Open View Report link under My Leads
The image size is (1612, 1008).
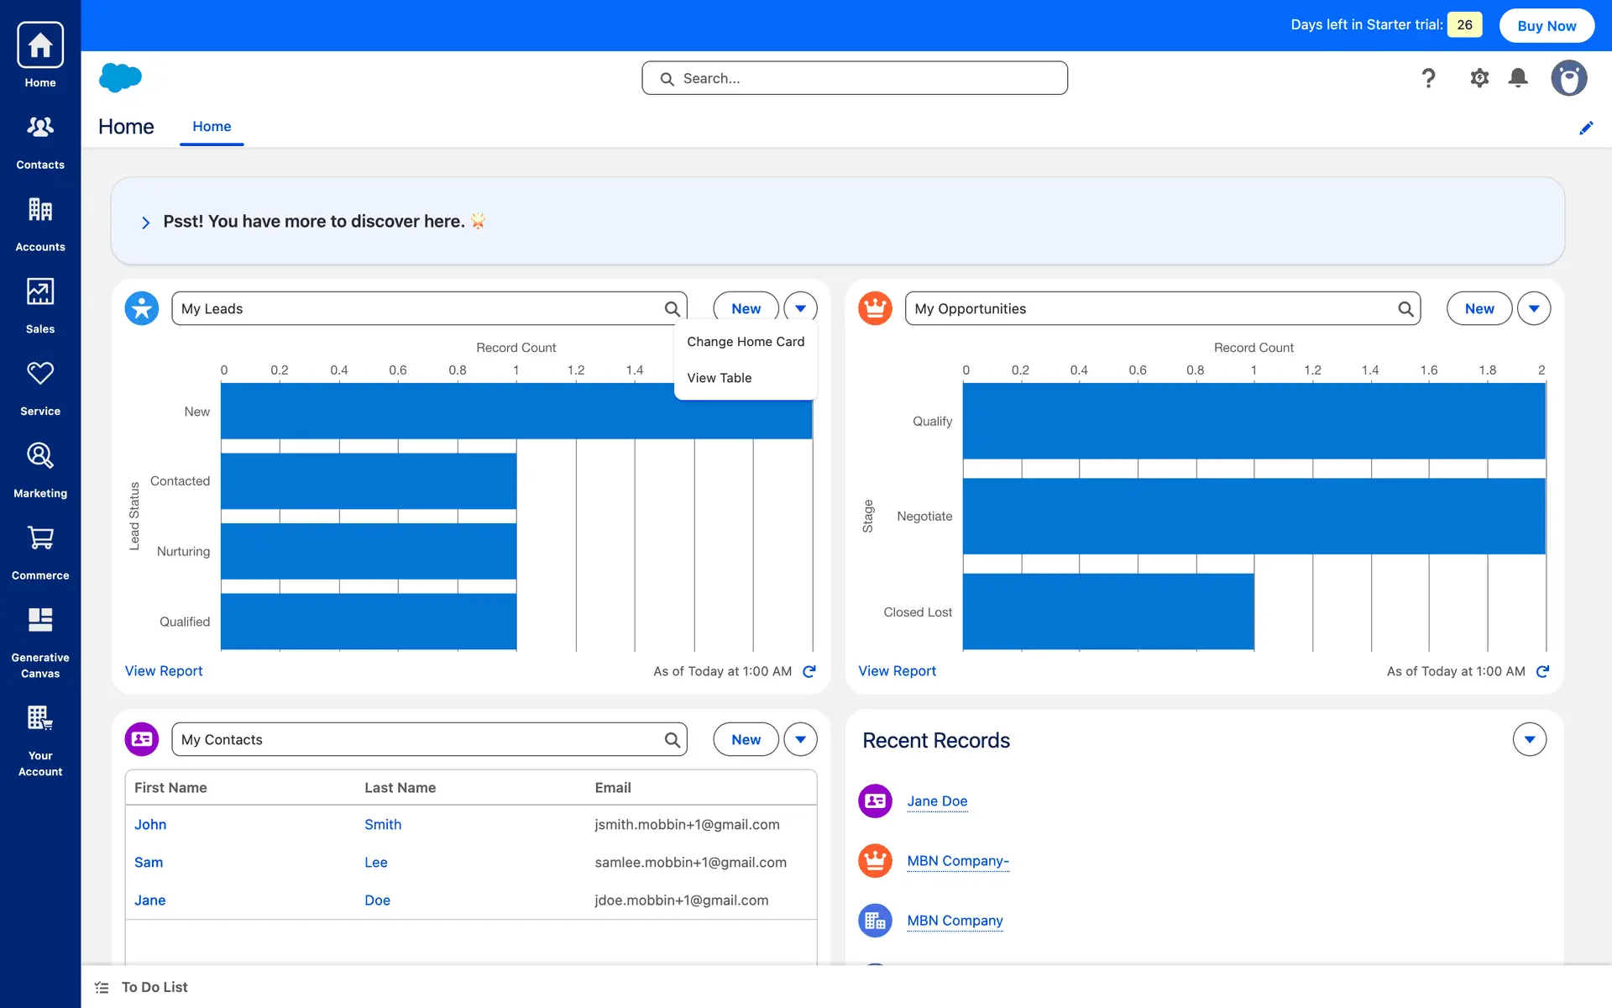pos(164,671)
